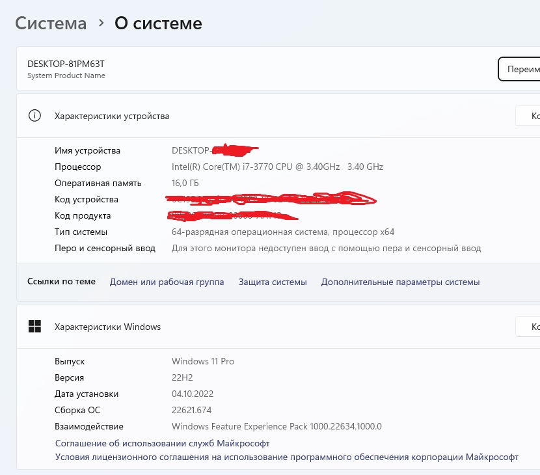Click install date 04.10.2022
540x475 pixels.
pos(193,394)
